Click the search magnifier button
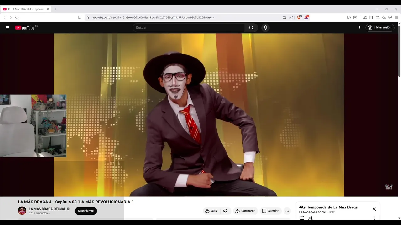Image resolution: width=401 pixels, height=225 pixels. point(251,27)
